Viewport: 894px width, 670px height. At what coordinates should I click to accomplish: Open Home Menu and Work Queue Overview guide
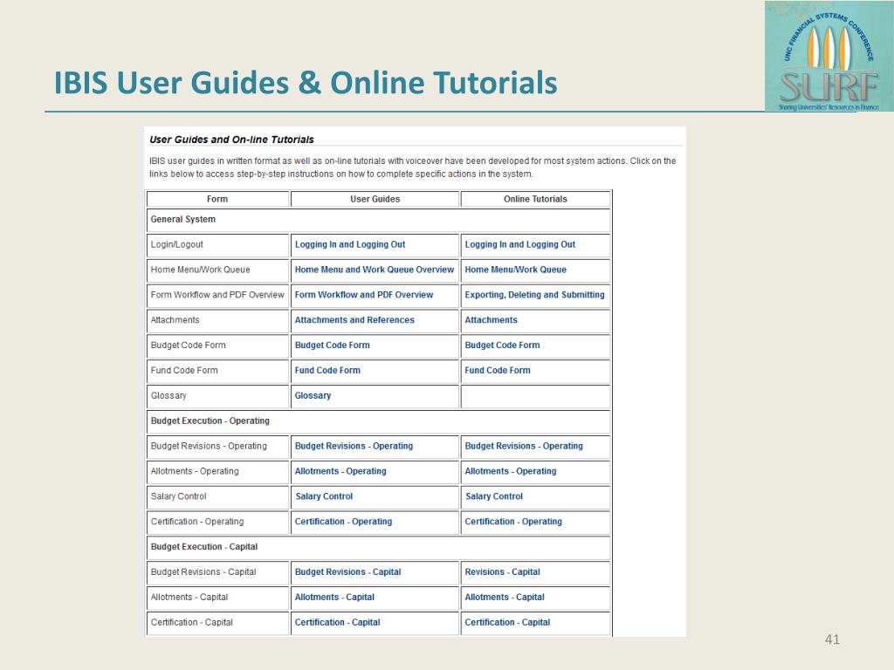374,270
